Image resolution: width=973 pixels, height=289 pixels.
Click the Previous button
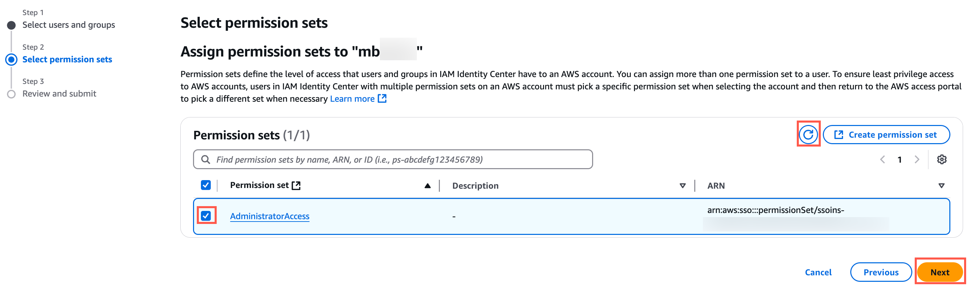coord(880,272)
